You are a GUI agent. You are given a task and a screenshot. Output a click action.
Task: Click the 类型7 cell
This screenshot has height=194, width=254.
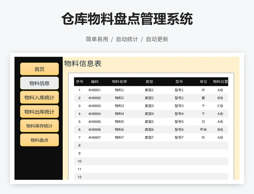pyautogui.click(x=149, y=137)
